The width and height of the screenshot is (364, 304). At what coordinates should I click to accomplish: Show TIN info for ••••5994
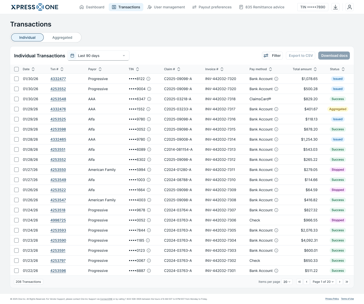point(149,170)
